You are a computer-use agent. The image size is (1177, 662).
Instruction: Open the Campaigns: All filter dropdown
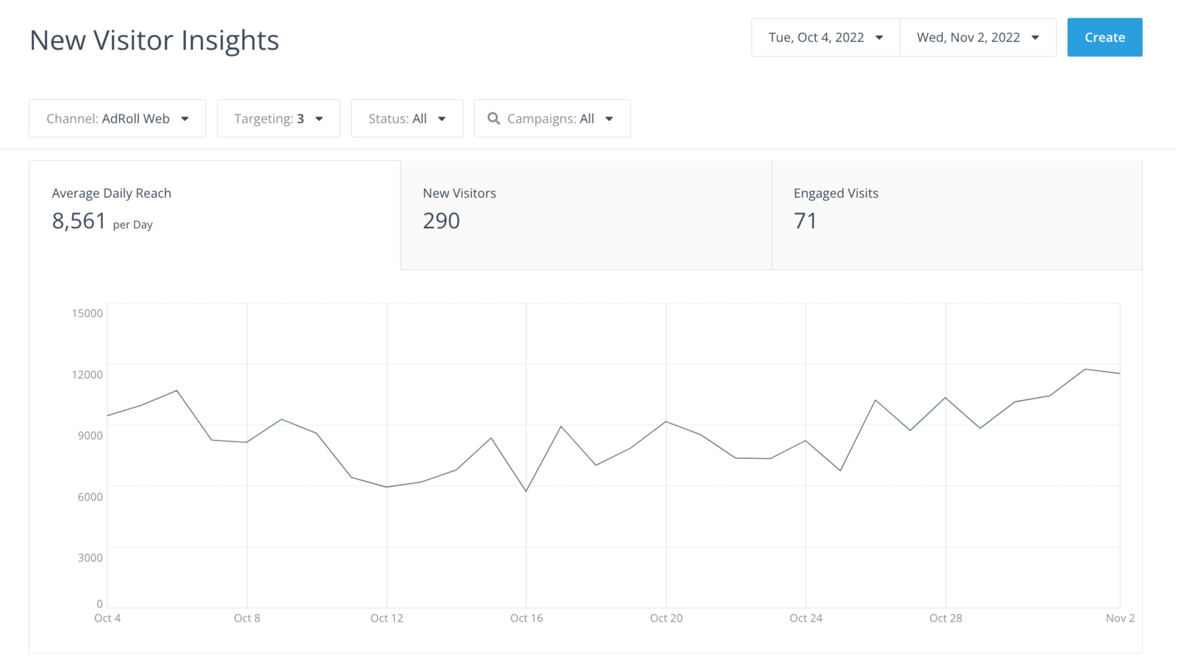point(552,118)
